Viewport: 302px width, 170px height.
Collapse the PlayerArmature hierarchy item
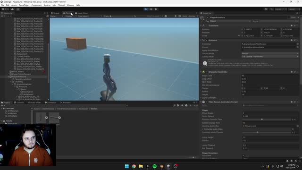(8, 76)
